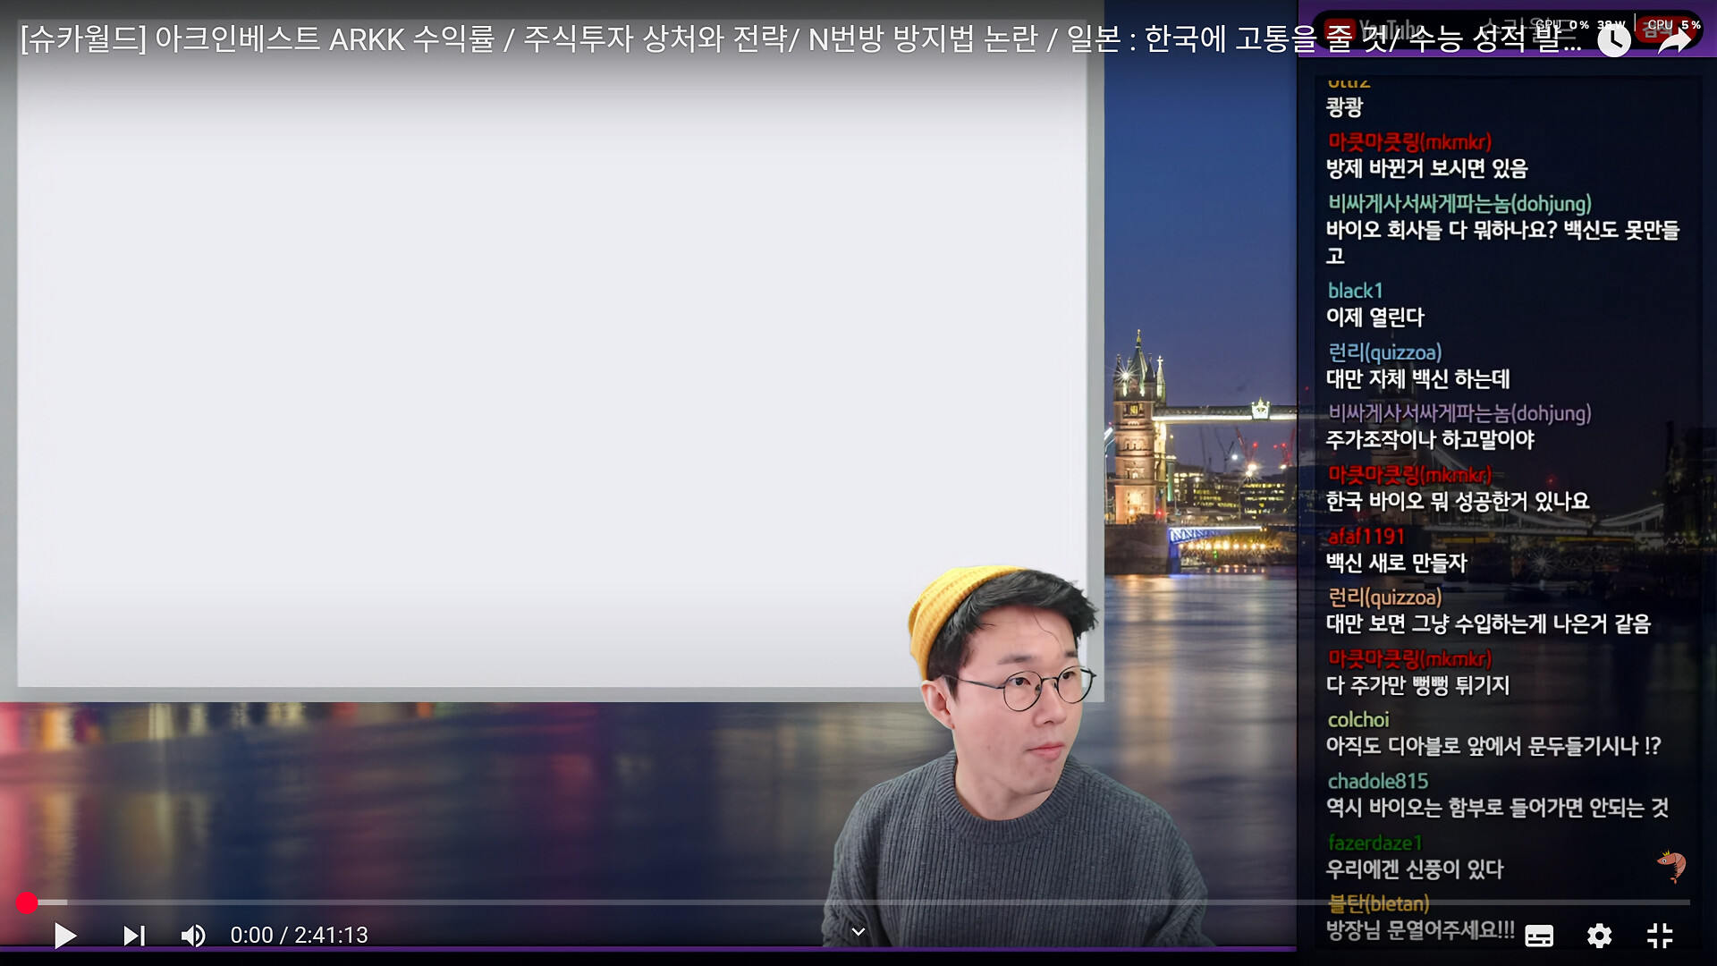The height and width of the screenshot is (966, 1717).
Task: Click the shrimp emote in the chat
Action: pyautogui.click(x=1670, y=865)
